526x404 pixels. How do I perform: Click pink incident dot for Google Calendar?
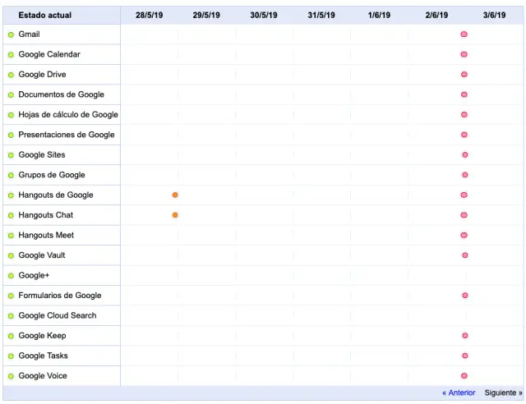coord(464,54)
